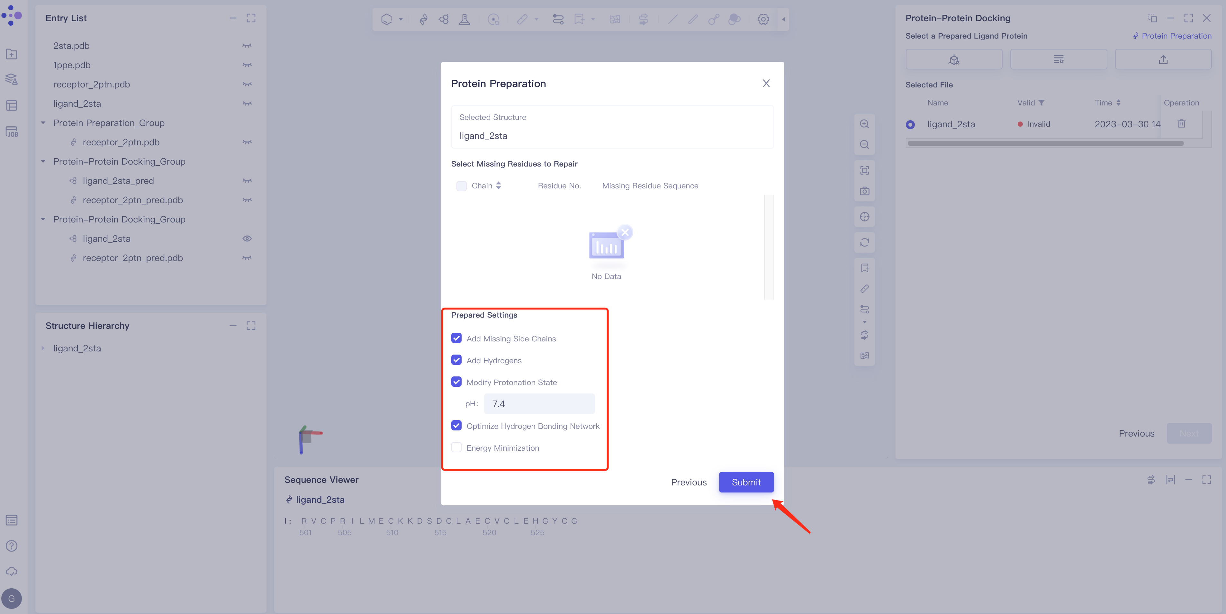1226x614 pixels.
Task: Open the JOB panel from left sidebar
Action: pos(12,132)
